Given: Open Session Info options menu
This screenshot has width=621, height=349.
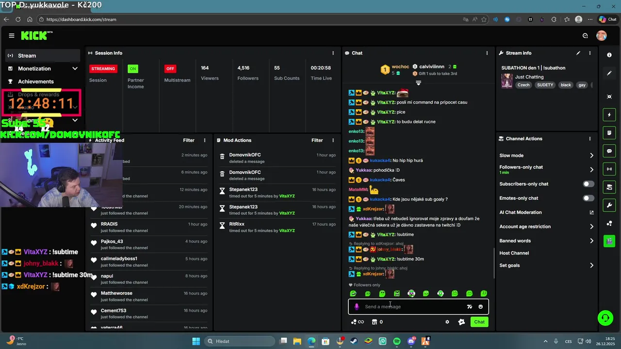Looking at the screenshot, I should click(x=333, y=53).
